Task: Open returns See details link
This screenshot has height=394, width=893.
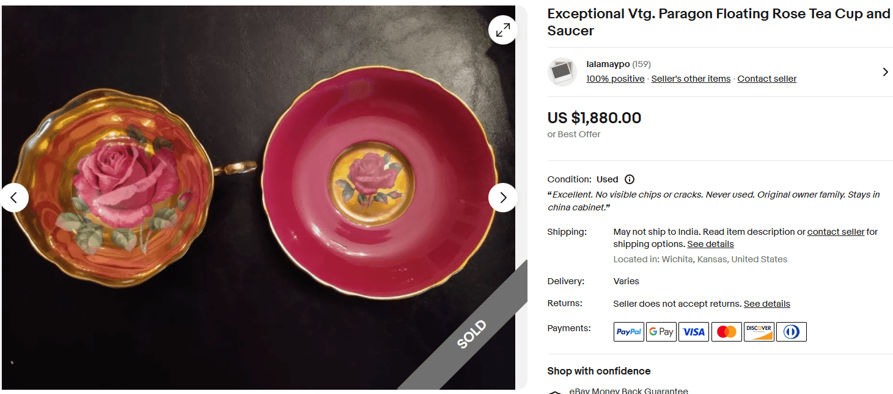Action: [x=766, y=303]
